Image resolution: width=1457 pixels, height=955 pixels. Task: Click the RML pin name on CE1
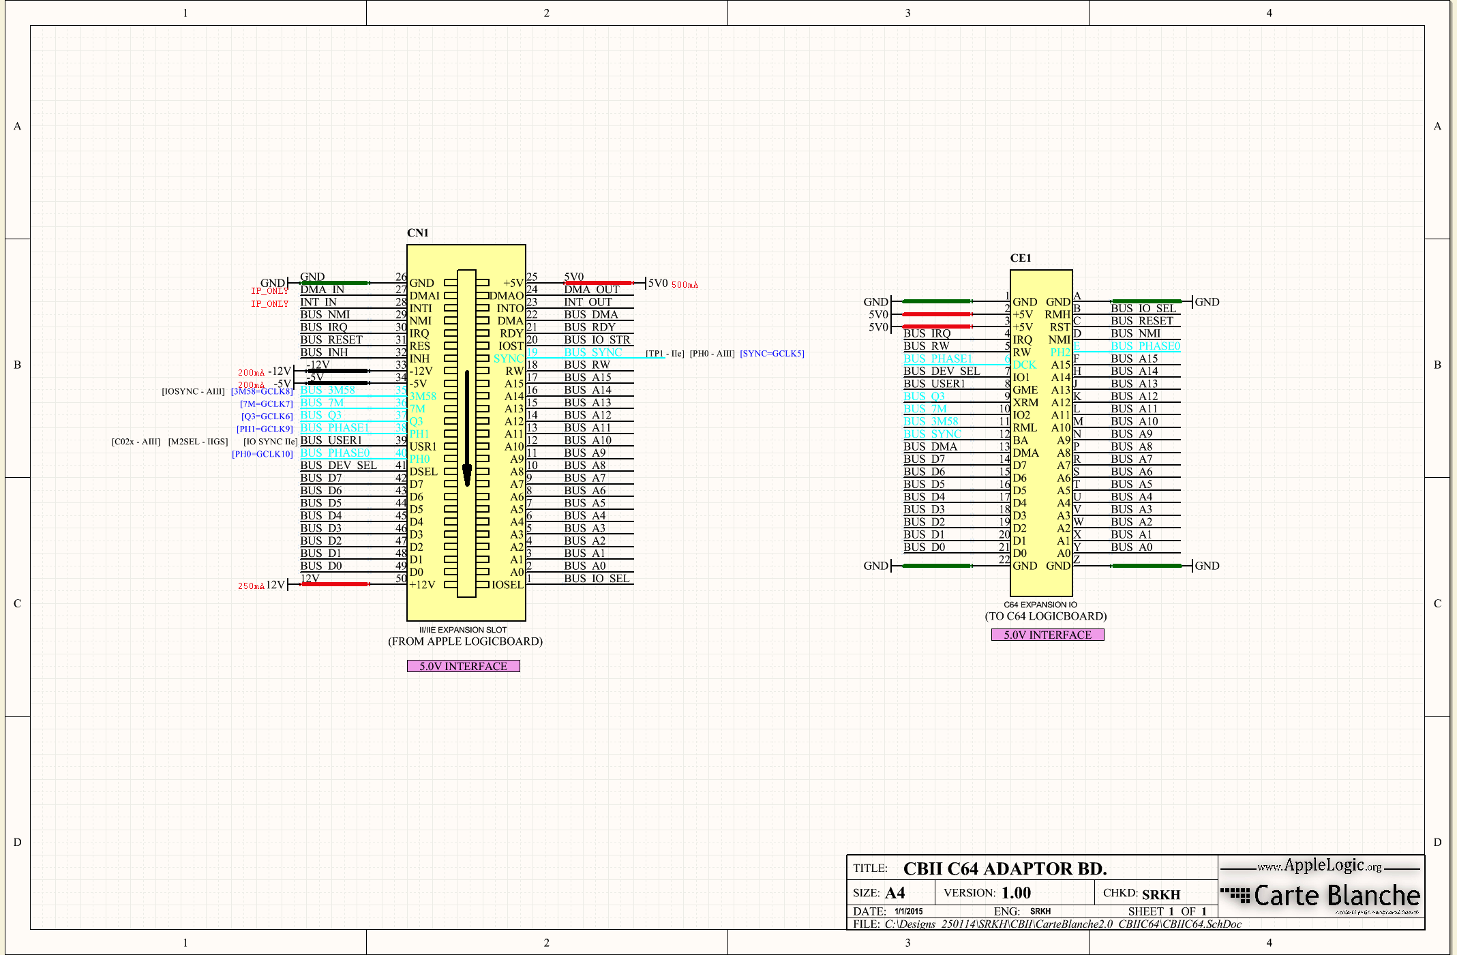[1025, 428]
